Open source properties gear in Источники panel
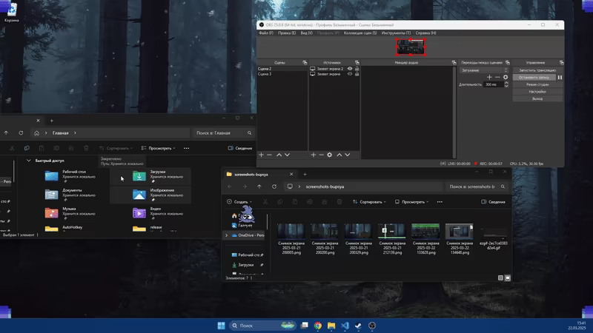 click(329, 155)
